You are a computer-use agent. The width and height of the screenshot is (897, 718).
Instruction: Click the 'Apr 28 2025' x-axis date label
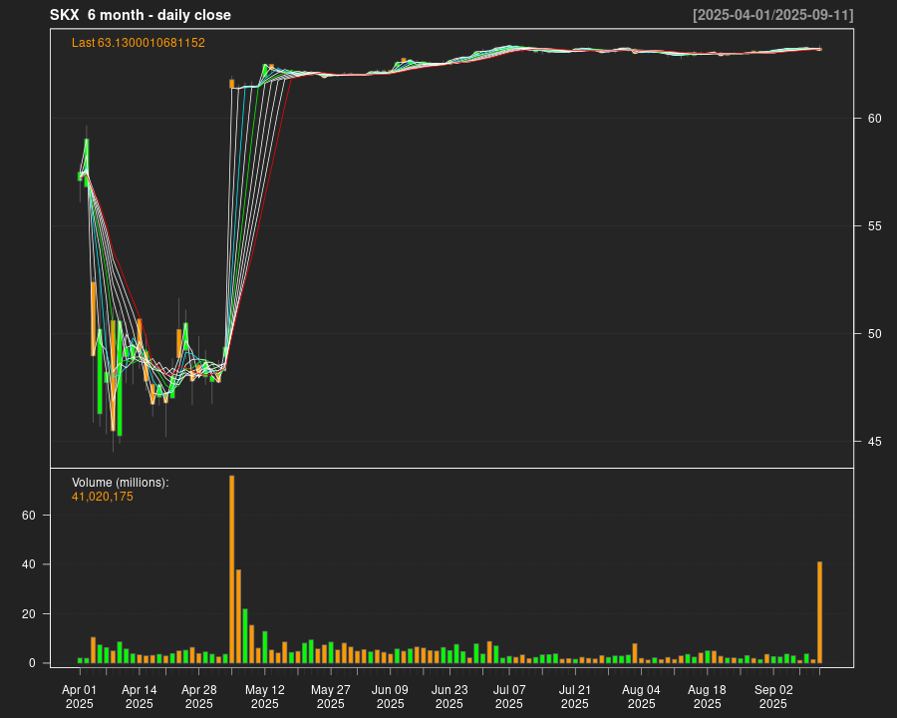coord(199,696)
